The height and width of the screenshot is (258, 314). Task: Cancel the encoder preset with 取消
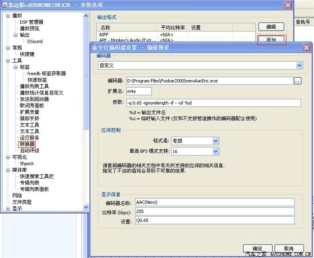point(289,249)
